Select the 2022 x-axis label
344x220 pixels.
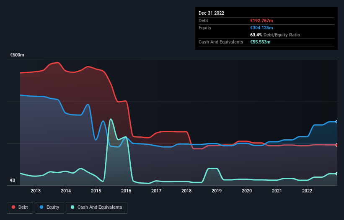307,191
